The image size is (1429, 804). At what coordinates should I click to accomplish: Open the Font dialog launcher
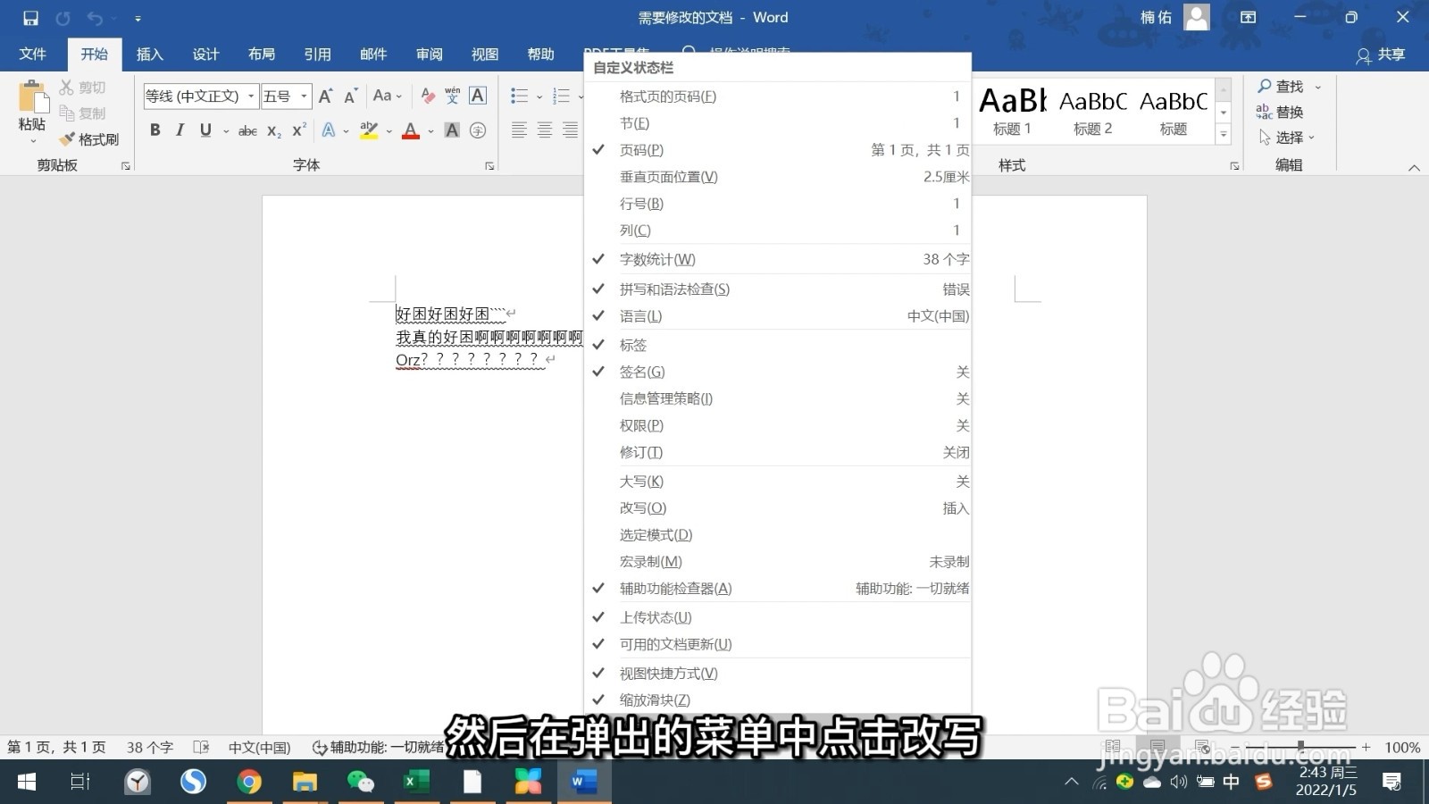(x=489, y=166)
